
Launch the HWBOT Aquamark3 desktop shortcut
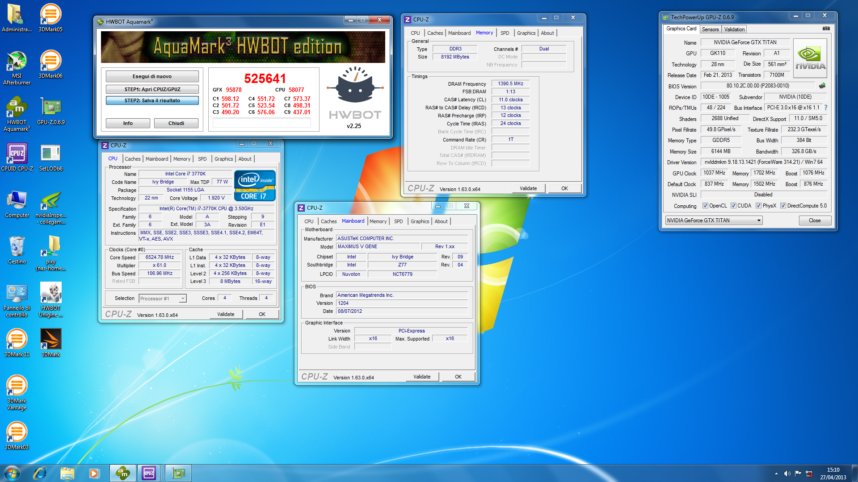17,114
